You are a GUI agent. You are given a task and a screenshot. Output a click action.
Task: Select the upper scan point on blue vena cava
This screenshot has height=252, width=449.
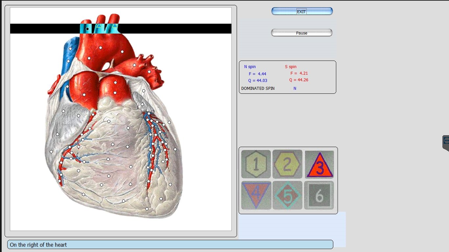pyautogui.click(x=70, y=49)
